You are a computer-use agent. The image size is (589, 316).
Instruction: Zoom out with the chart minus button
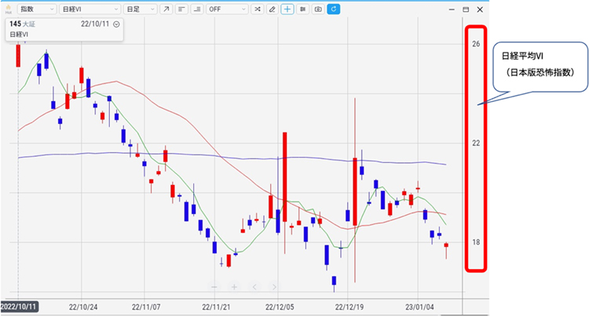214,287
